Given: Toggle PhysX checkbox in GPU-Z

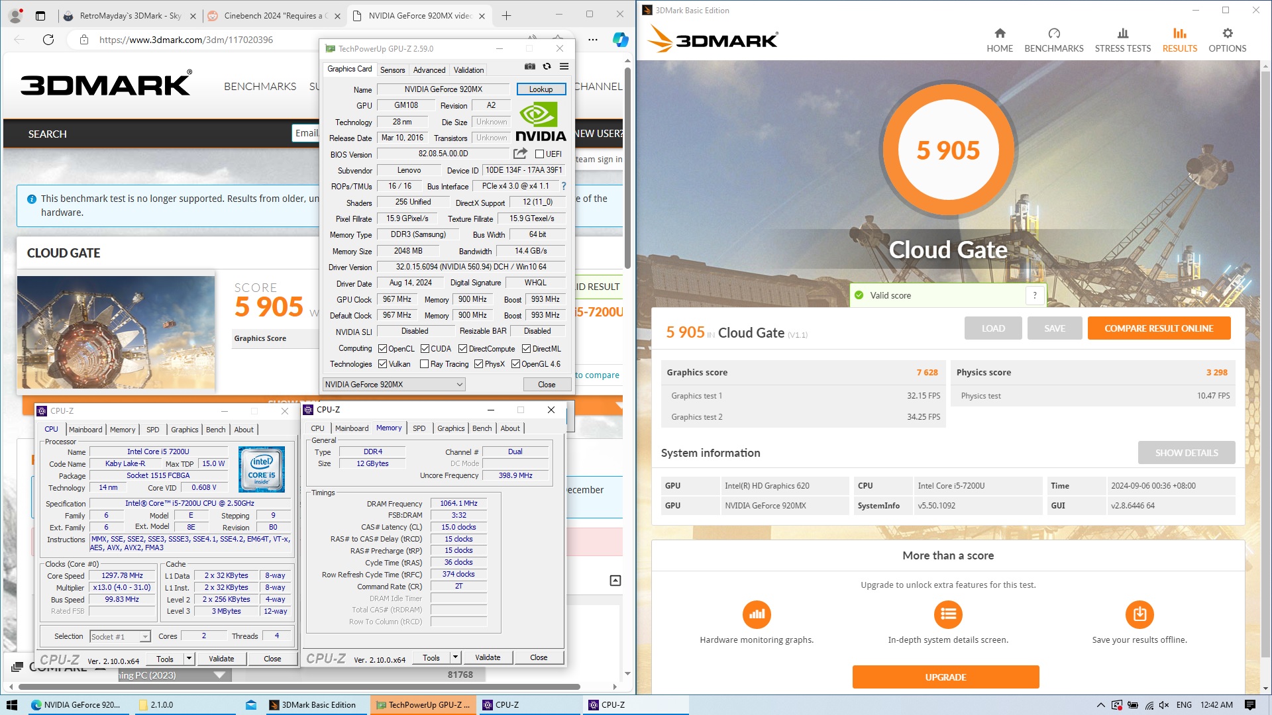Looking at the screenshot, I should pyautogui.click(x=478, y=364).
